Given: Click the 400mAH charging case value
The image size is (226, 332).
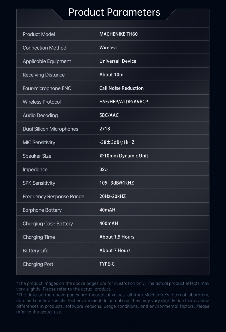Looking at the screenshot, I should click(108, 223).
